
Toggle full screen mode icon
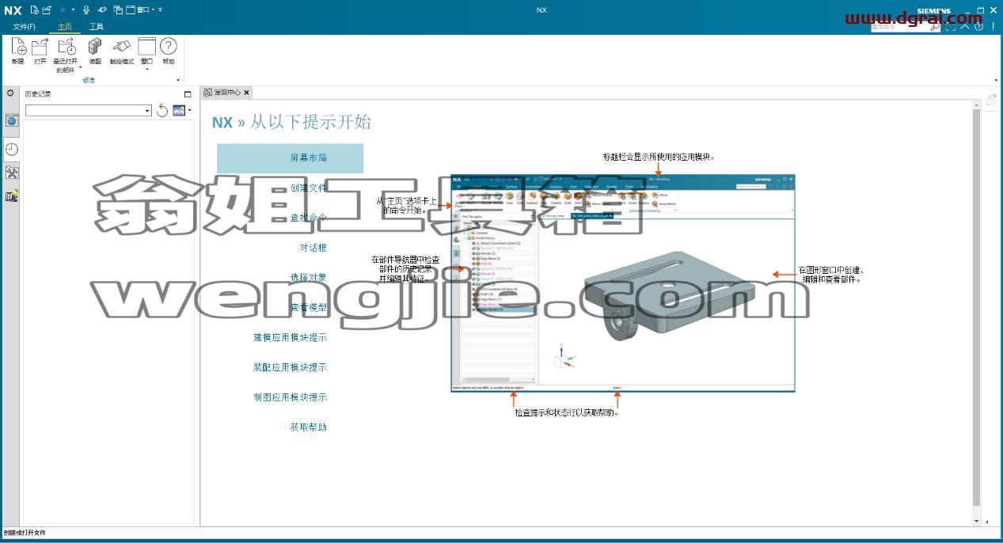tap(952, 26)
